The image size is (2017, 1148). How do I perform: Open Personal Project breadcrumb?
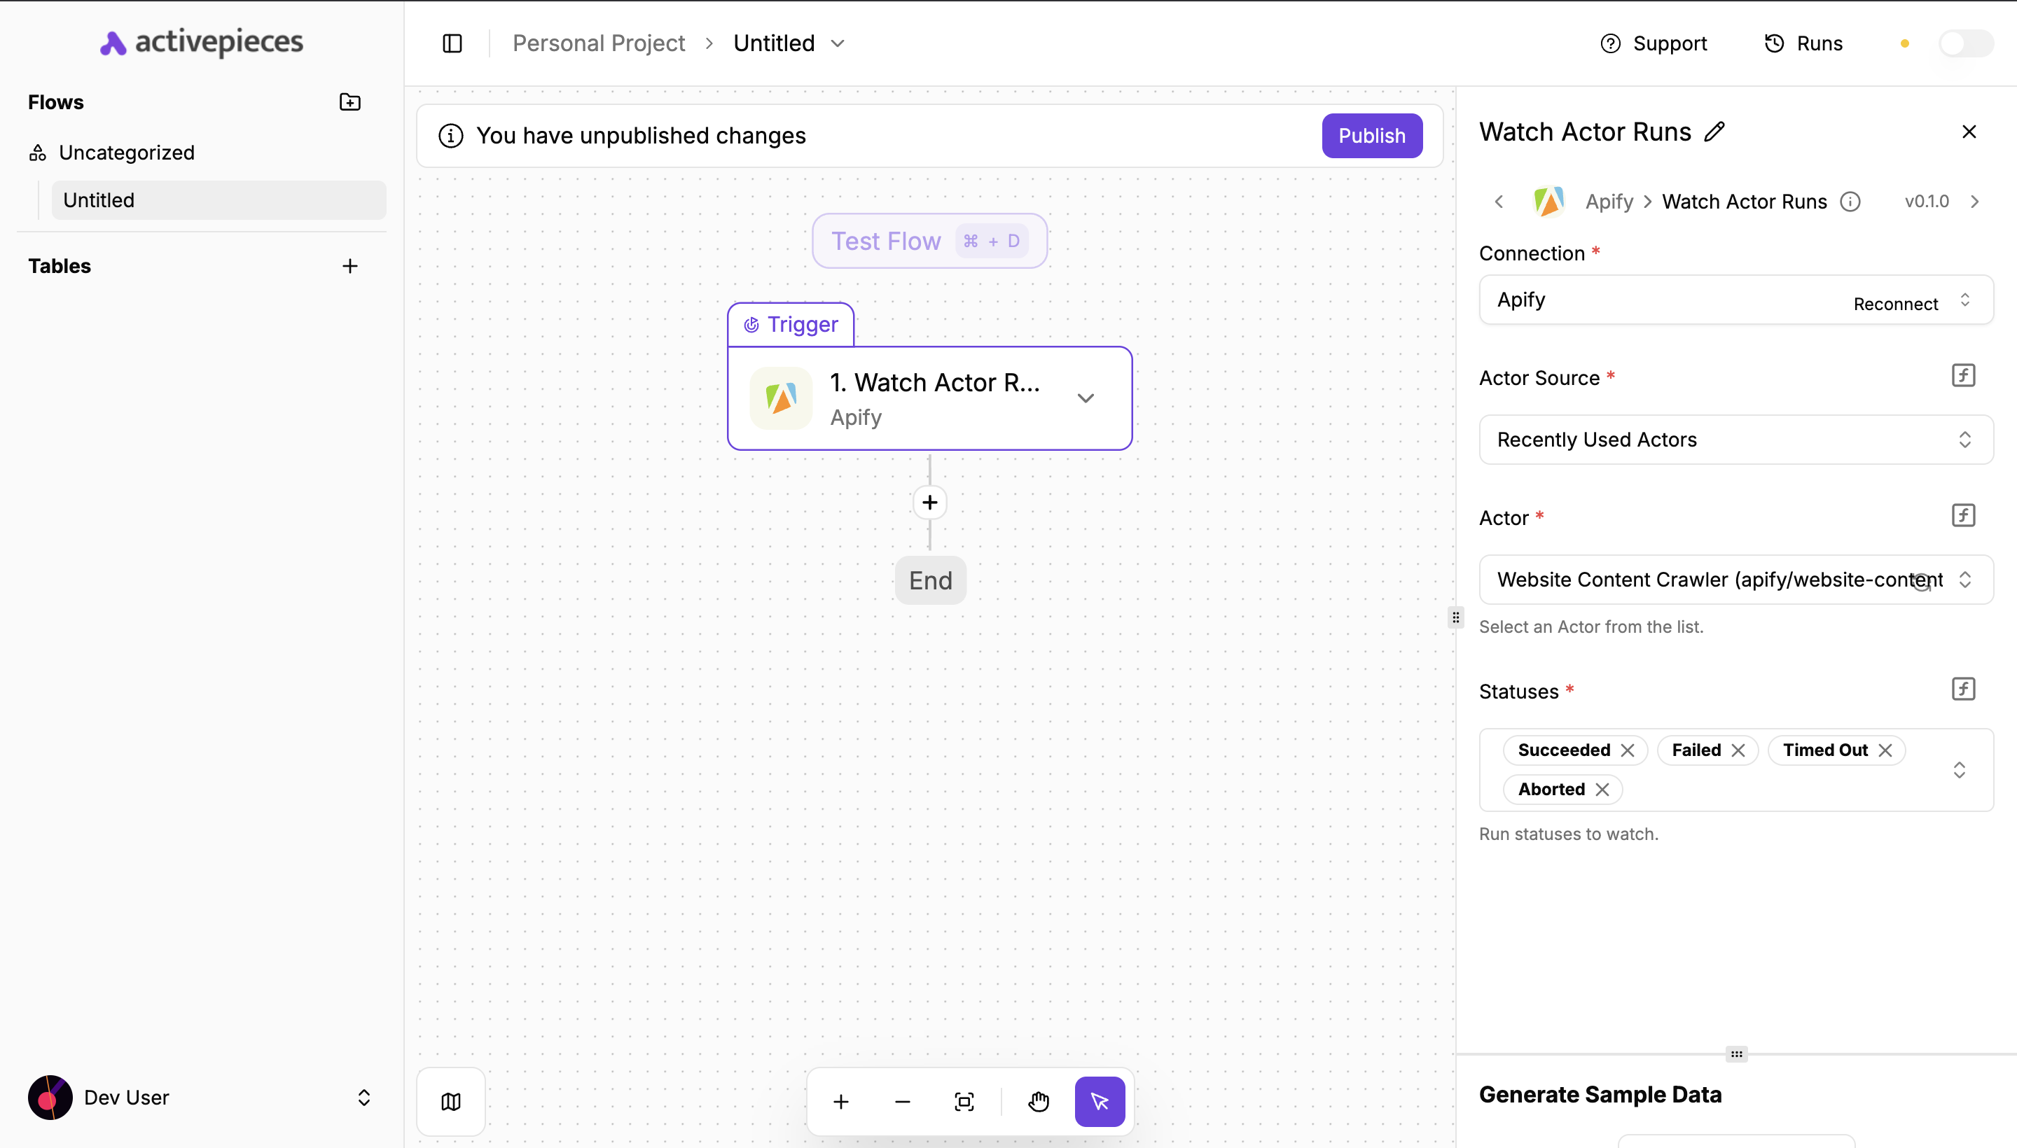599,43
